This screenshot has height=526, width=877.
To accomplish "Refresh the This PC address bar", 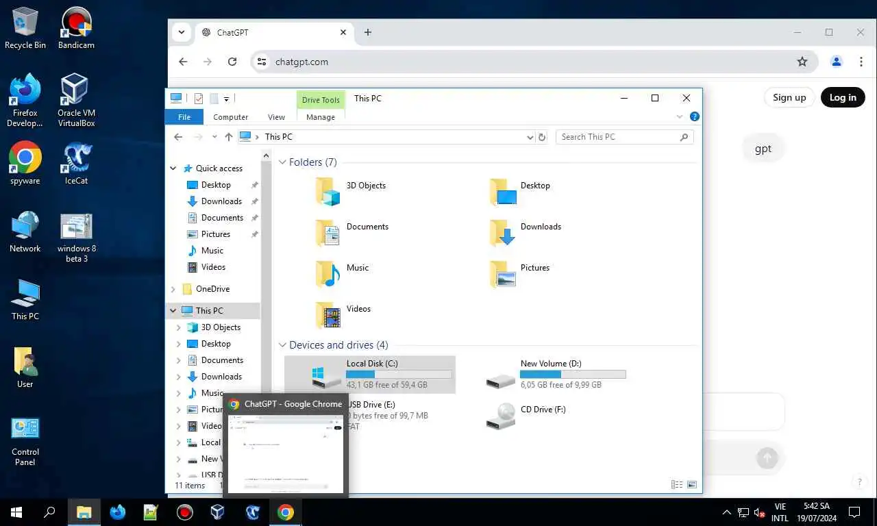I will [x=542, y=137].
